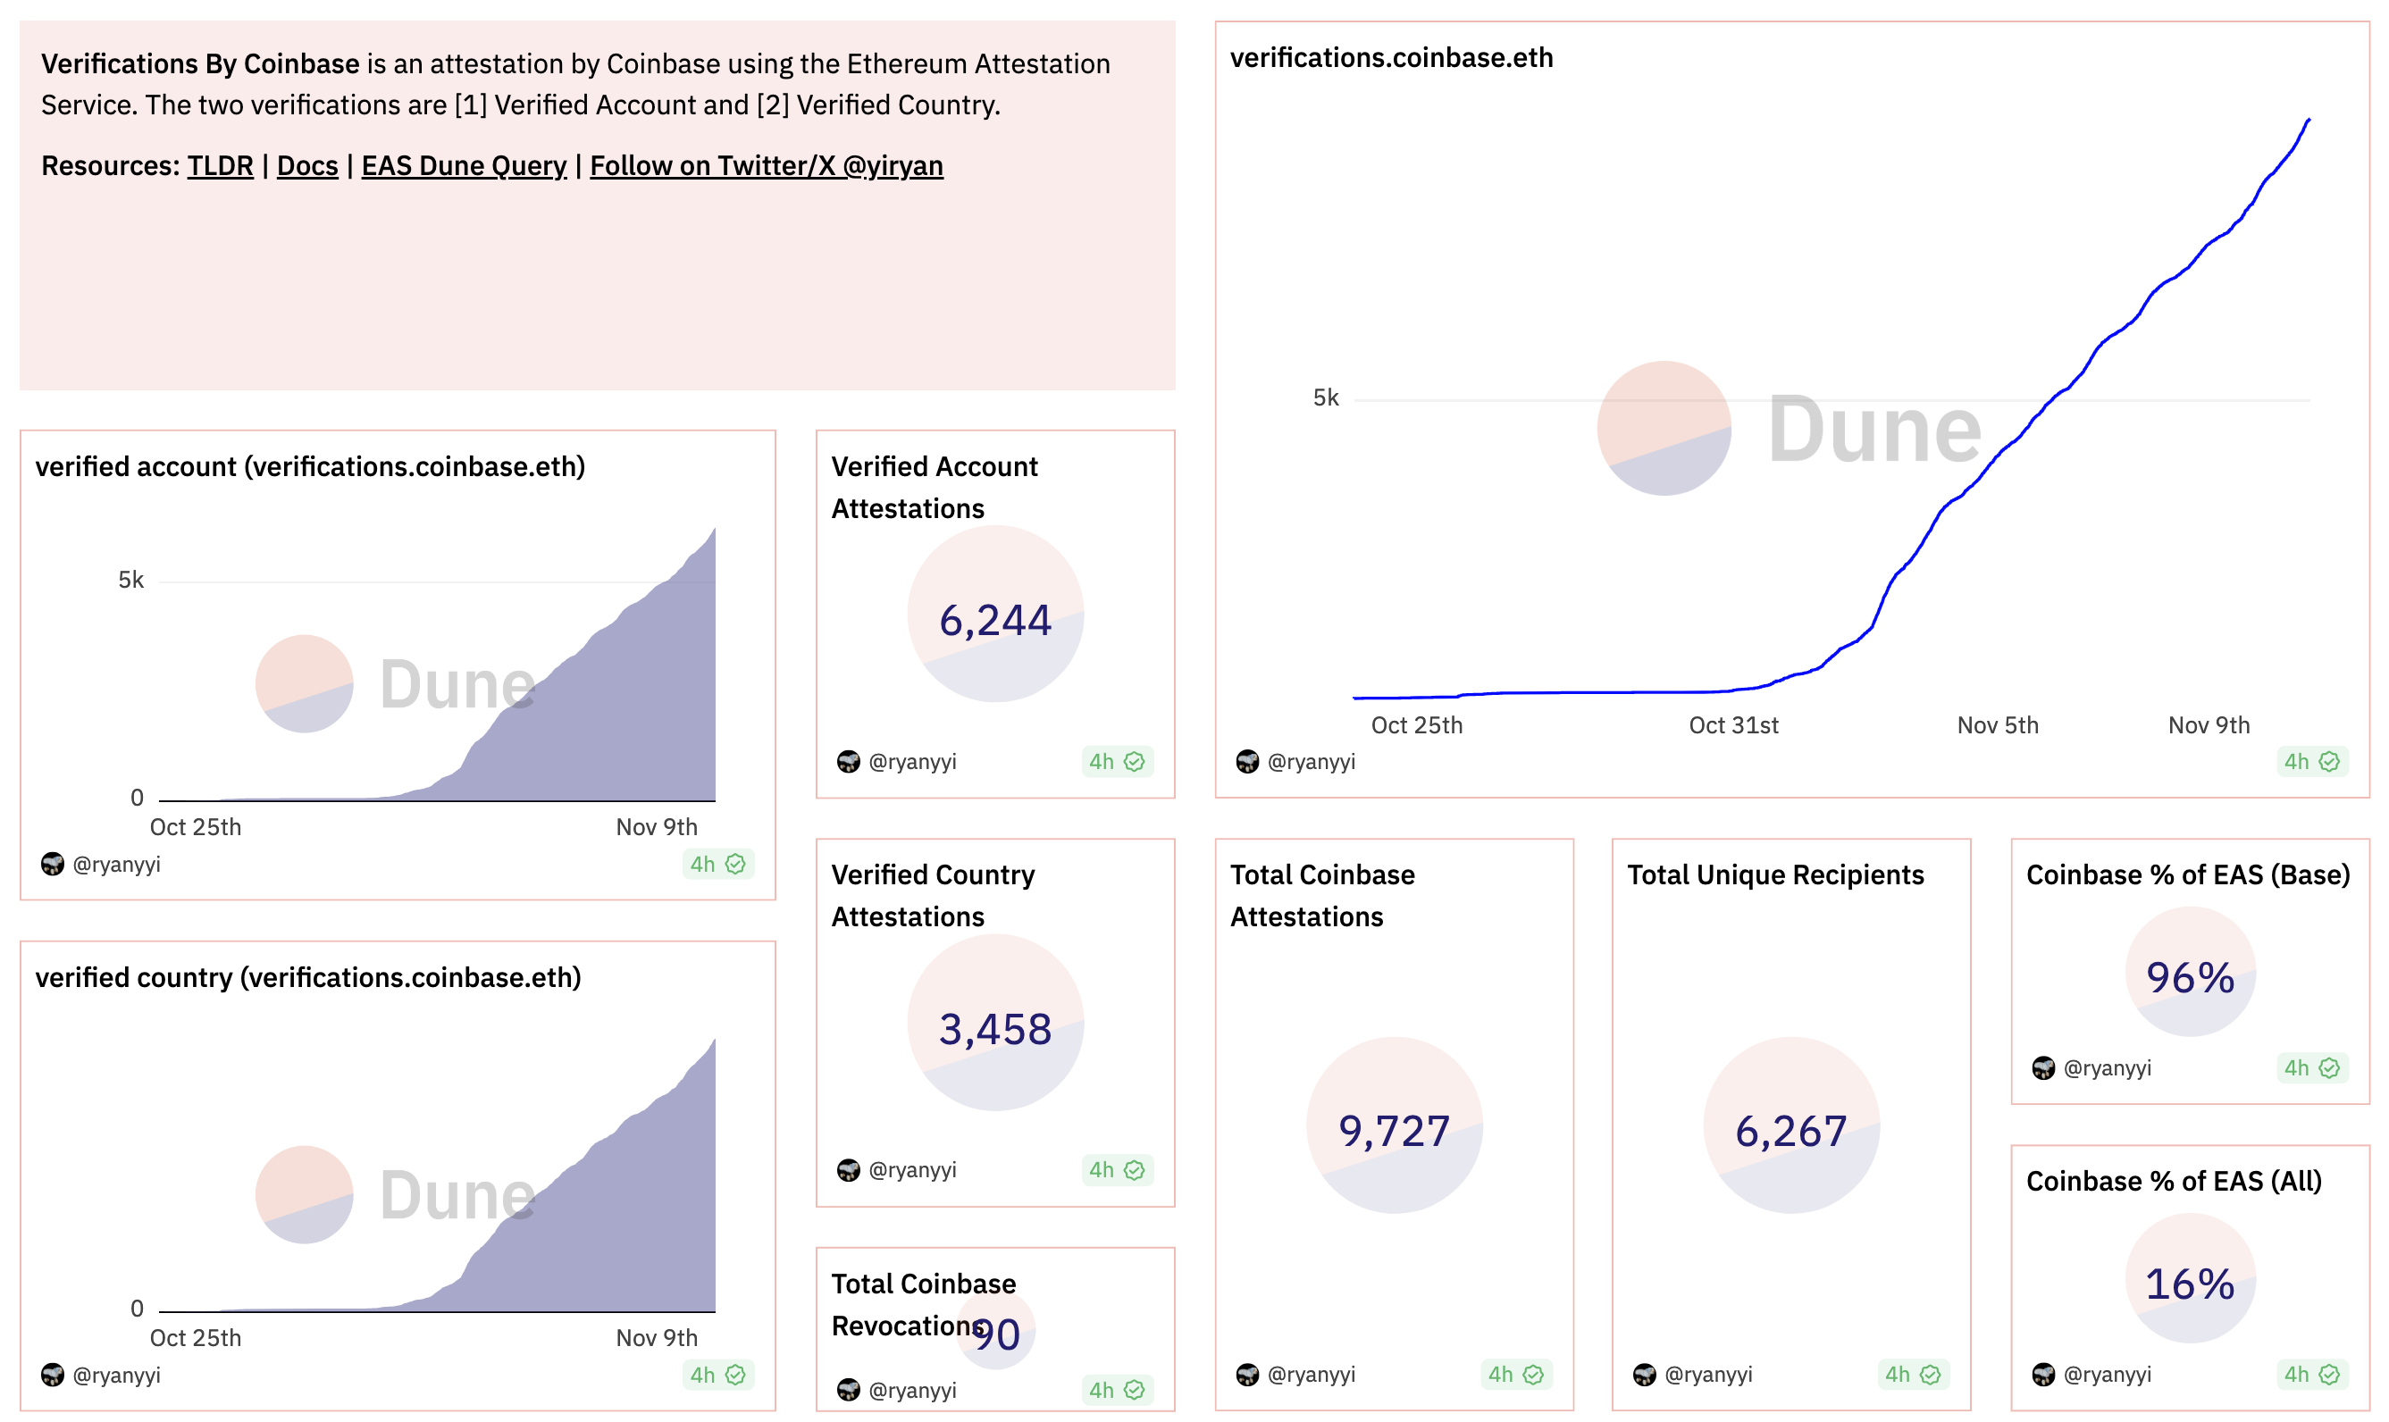2389x1422 pixels.
Task: Open the Docs link
Action: pyautogui.click(x=306, y=166)
